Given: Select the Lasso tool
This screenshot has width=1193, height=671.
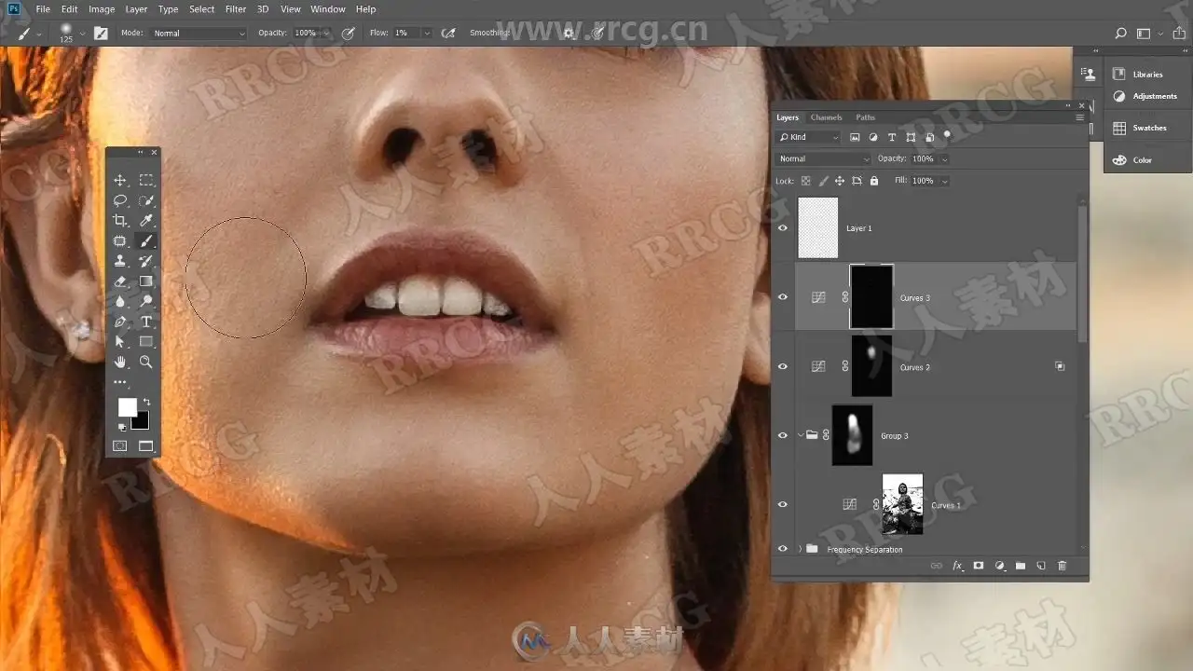Looking at the screenshot, I should pos(120,200).
